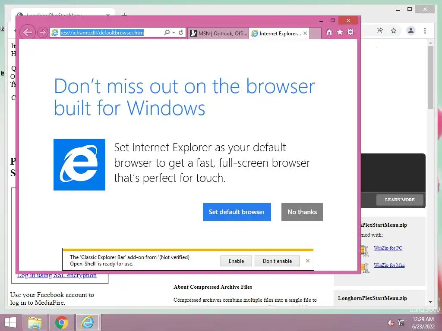442x331 pixels.
Task: Bookmark the page with Chrome star icon
Action: [x=394, y=31]
